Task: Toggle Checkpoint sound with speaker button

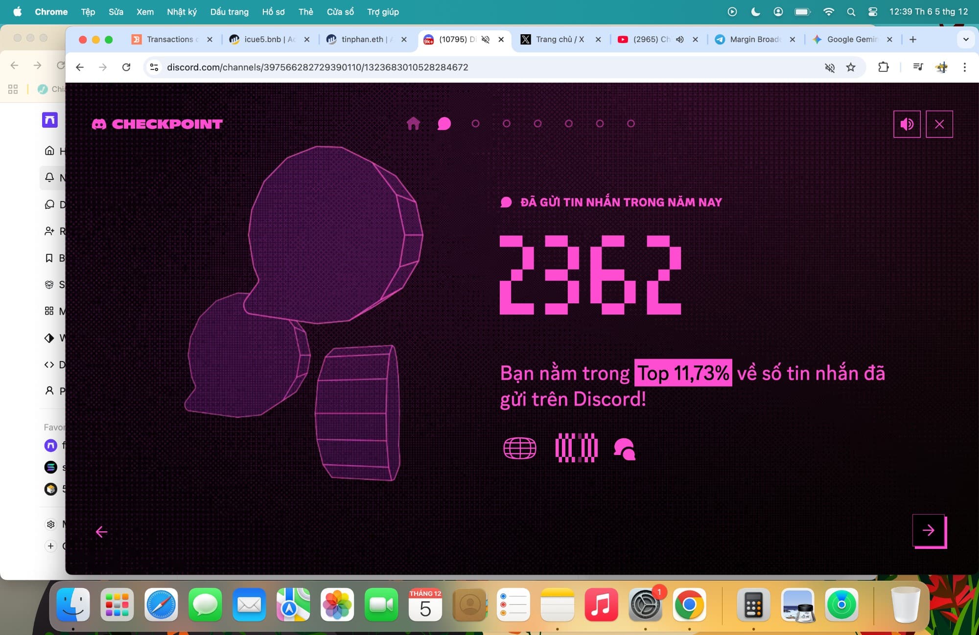Action: click(907, 124)
